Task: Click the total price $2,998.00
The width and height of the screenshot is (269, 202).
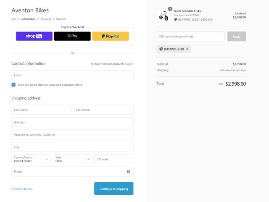Action: coord(235,84)
